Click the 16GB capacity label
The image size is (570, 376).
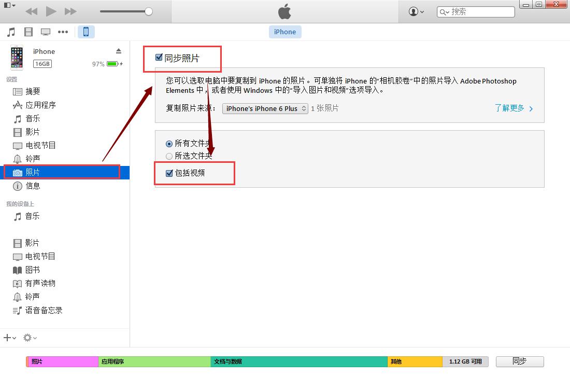[42, 64]
